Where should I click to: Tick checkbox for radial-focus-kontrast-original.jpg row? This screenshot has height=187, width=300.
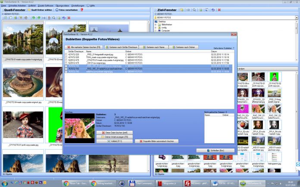66,71
